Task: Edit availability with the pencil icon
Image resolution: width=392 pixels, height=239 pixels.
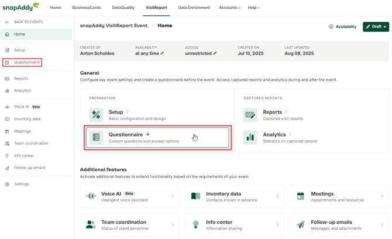Action: click(x=162, y=53)
